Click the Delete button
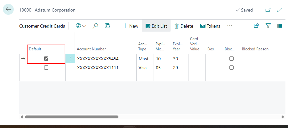Screen dimensions: 288x128 click(184, 26)
